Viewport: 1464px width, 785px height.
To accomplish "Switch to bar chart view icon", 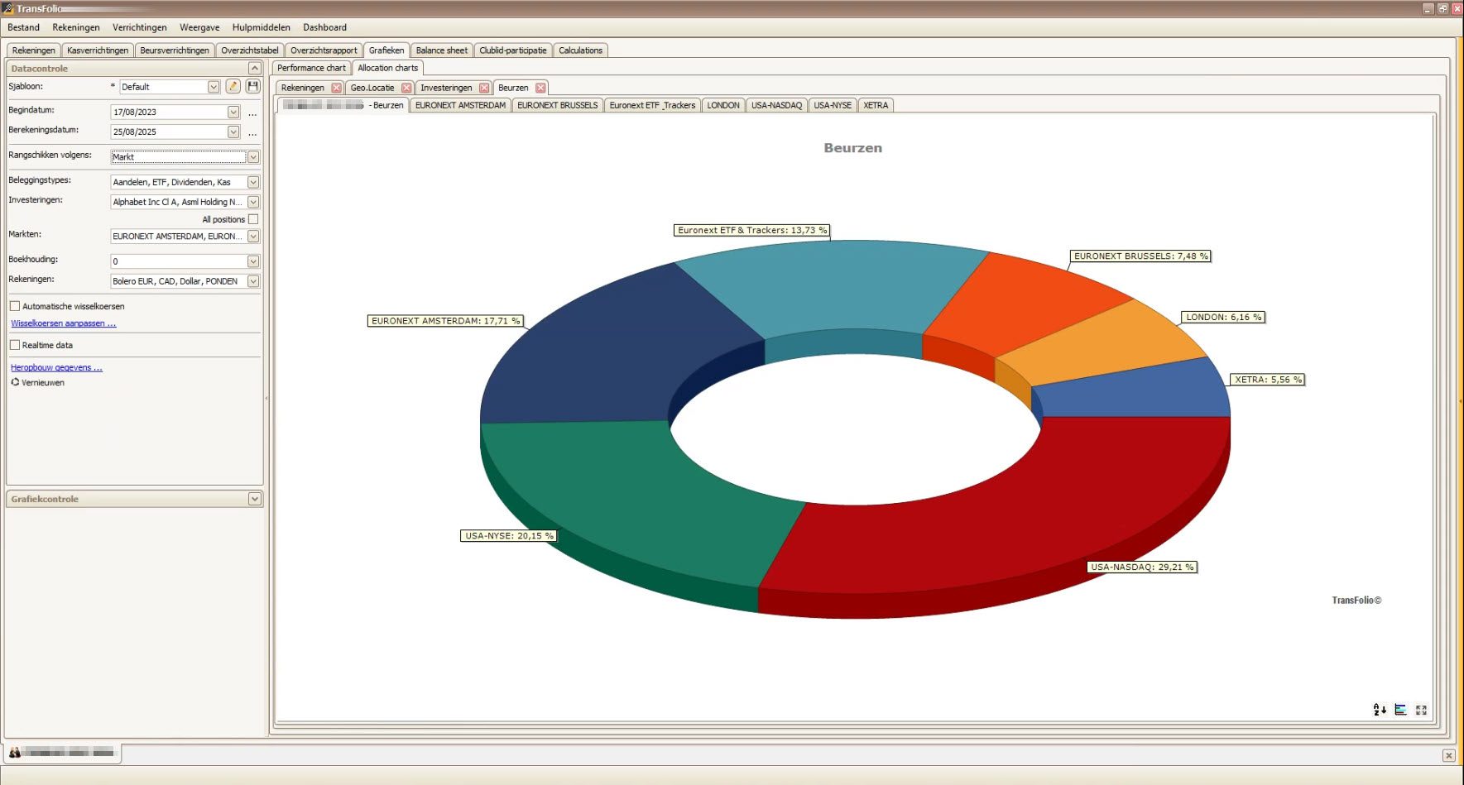I will [x=1400, y=710].
